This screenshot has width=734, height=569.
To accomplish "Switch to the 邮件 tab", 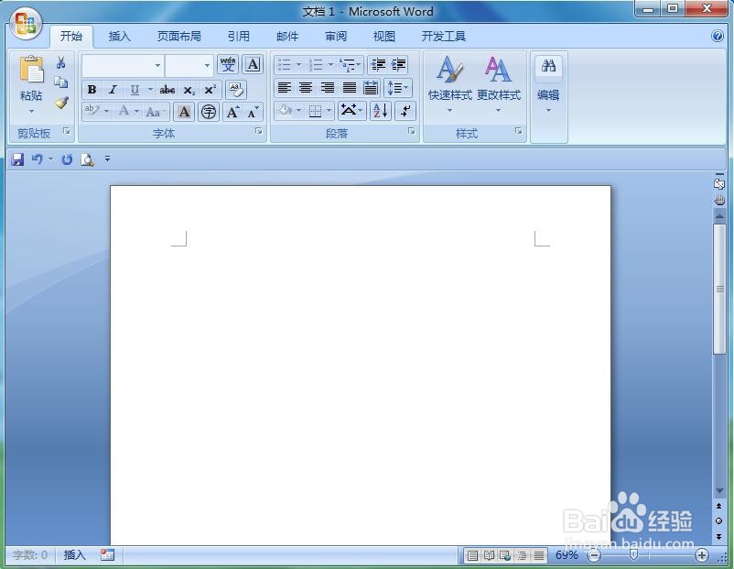I will click(x=287, y=36).
